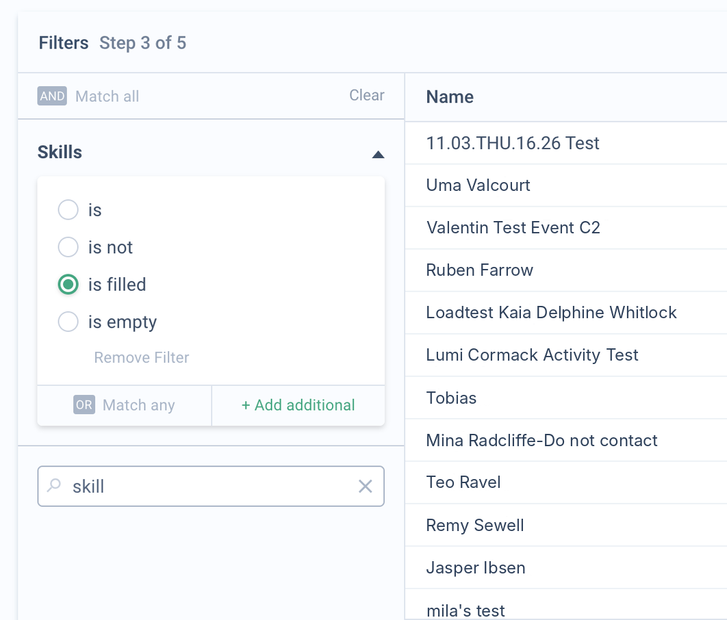
Task: Open the mila's test row
Action: coord(566,605)
